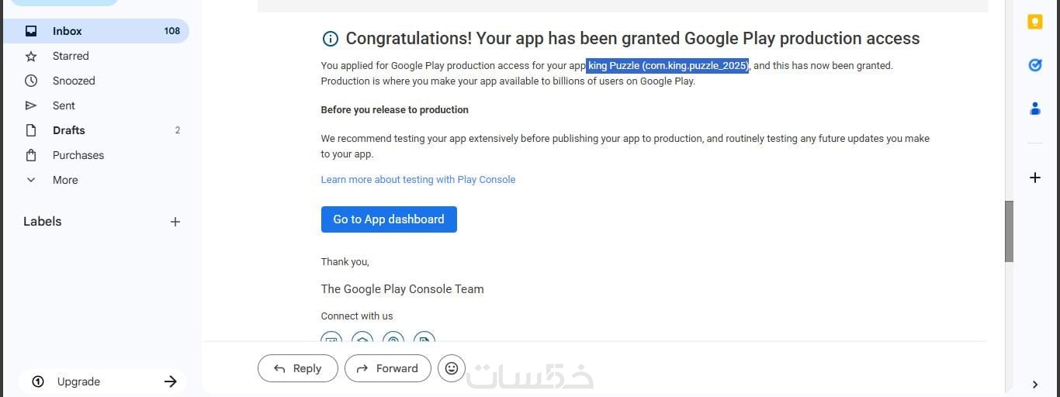This screenshot has width=1060, height=397.
Task: Expand the More section in sidebar
Action: pyautogui.click(x=65, y=180)
